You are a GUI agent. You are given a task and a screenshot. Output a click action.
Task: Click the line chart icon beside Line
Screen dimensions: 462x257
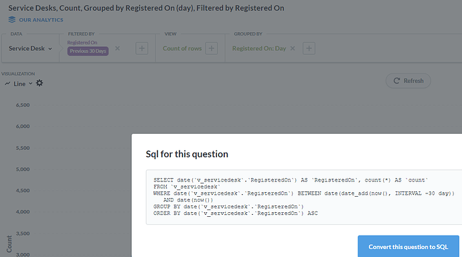pos(7,84)
